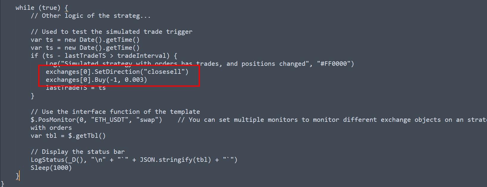Screen dimensions: 487x187
Task: Click the "exchanges[0].Buy(-1, 0.003)" line
Action: click(x=96, y=80)
